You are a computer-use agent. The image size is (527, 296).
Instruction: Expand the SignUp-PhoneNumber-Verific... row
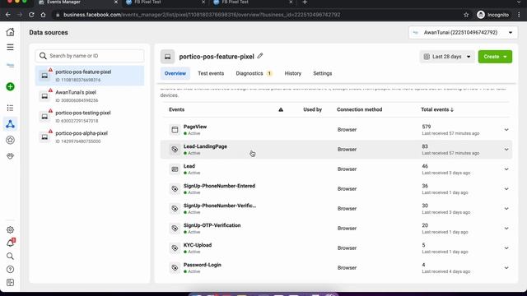[x=506, y=209]
